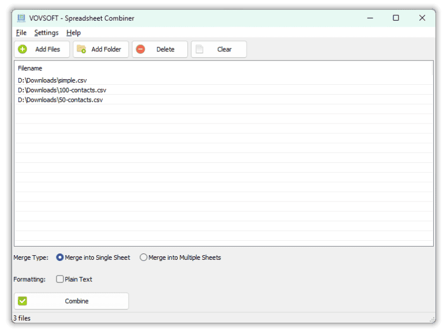Click the folder icon on Add Folder
Image resolution: width=447 pixels, height=332 pixels.
[81, 49]
